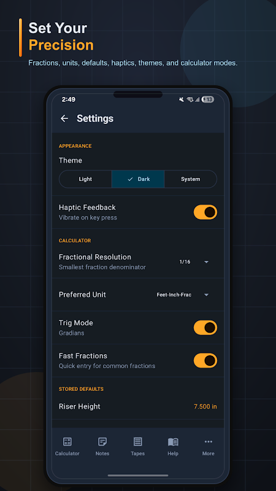
Task: Select the Dark theme button
Action: click(x=138, y=179)
